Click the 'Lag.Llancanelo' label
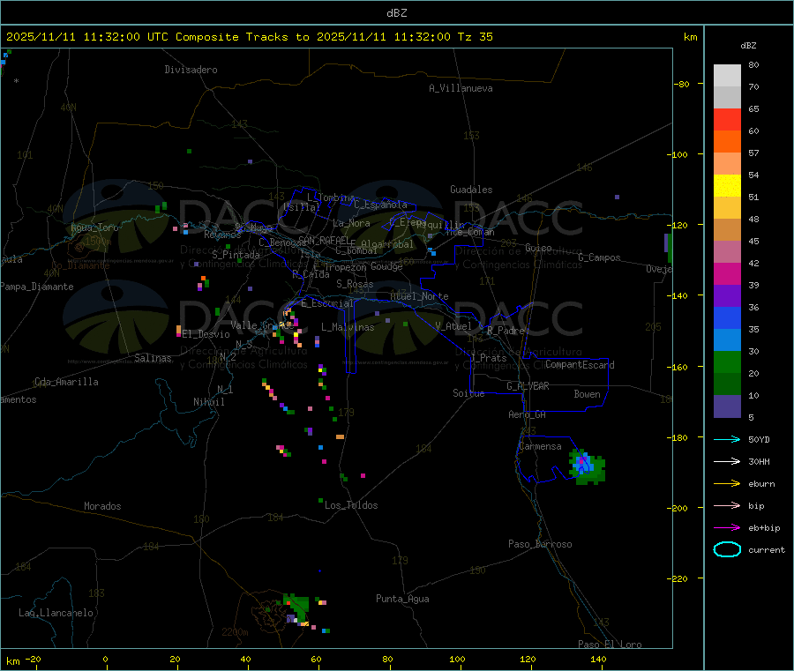The height and width of the screenshot is (671, 794). pyautogui.click(x=56, y=613)
